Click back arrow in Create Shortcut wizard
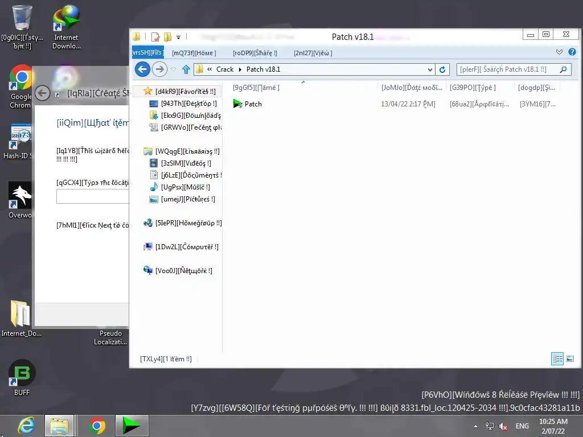This screenshot has width=583, height=437. tap(42, 93)
